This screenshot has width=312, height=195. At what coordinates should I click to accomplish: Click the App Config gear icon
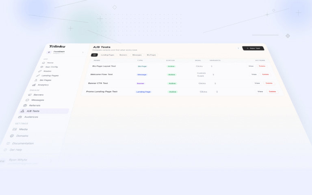[x=42, y=67]
